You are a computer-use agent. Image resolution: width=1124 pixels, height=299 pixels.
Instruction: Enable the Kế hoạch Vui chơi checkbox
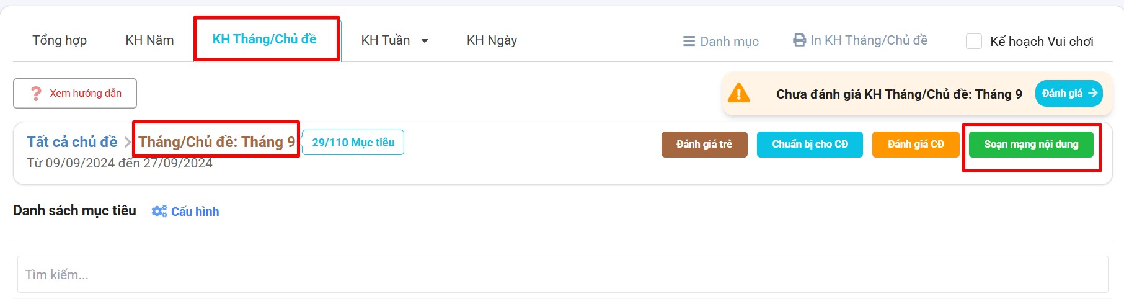[974, 42]
